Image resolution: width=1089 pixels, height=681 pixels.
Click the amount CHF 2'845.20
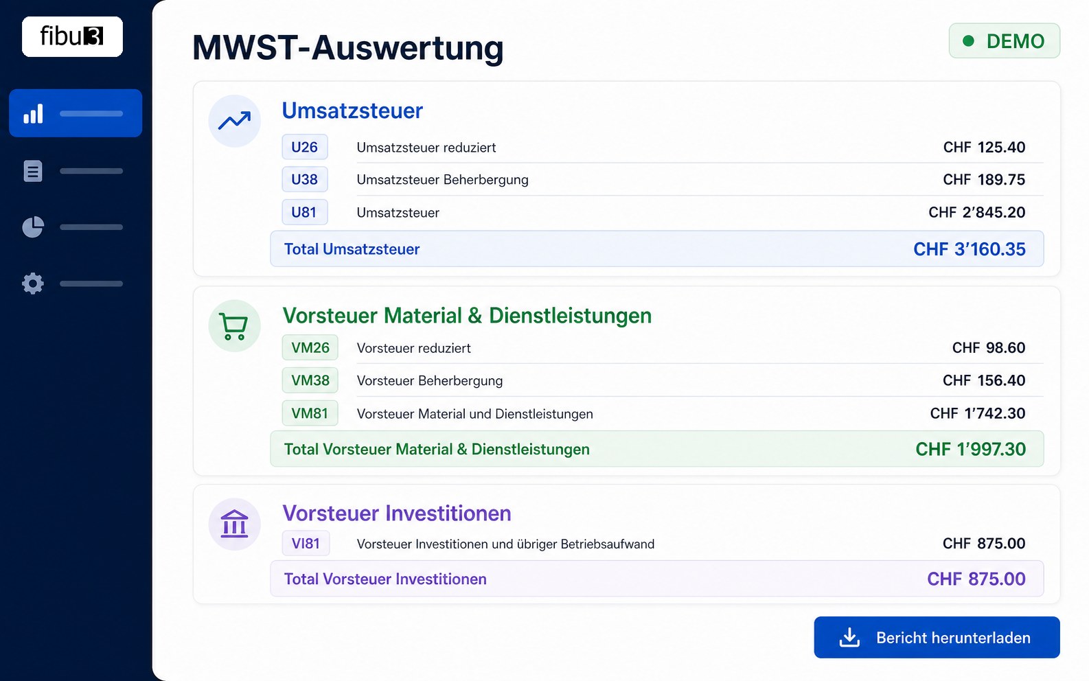(x=977, y=213)
